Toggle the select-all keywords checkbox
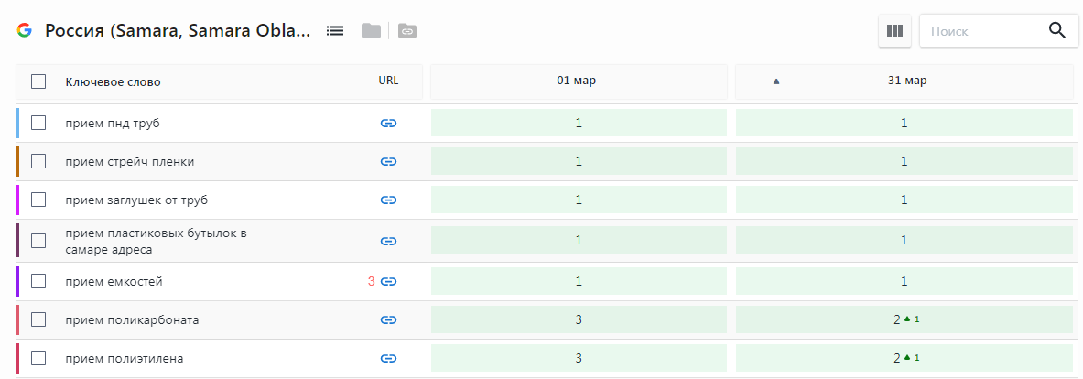The image size is (1083, 379). [38, 81]
